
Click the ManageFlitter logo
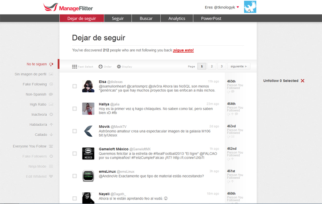68,7
